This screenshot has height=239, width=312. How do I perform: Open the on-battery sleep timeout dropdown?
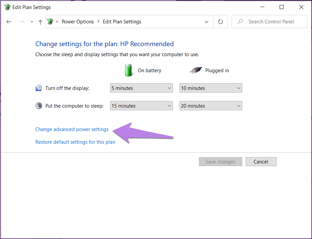(x=141, y=106)
